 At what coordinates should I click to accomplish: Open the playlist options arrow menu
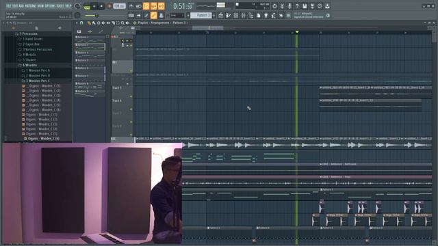click(x=77, y=23)
